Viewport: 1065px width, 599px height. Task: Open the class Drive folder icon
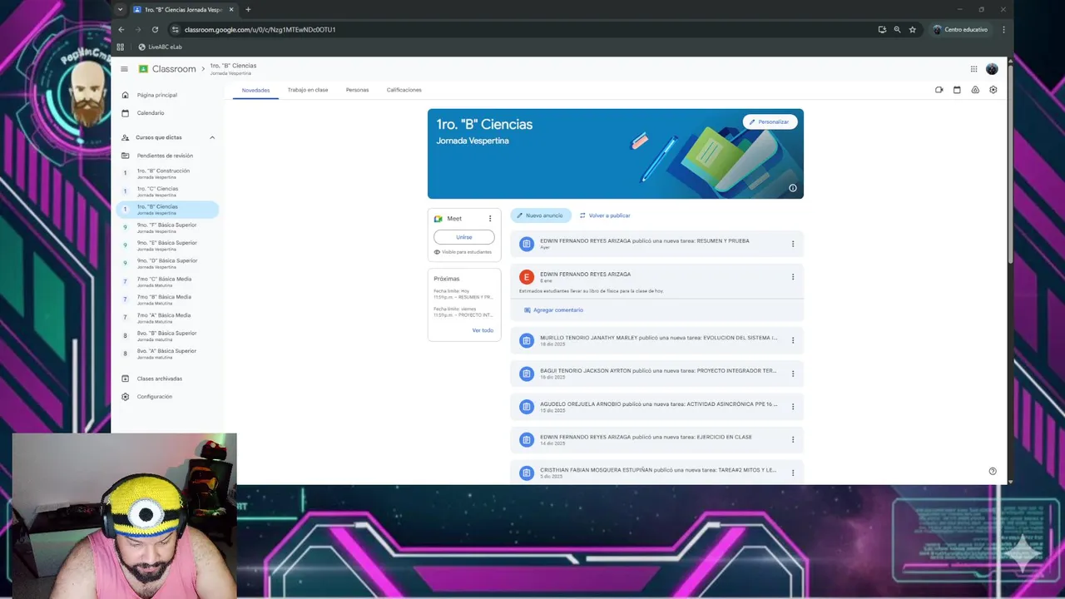975,90
